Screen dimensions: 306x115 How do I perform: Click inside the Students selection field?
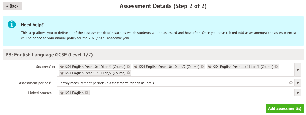pyautogui.click(x=210, y=73)
